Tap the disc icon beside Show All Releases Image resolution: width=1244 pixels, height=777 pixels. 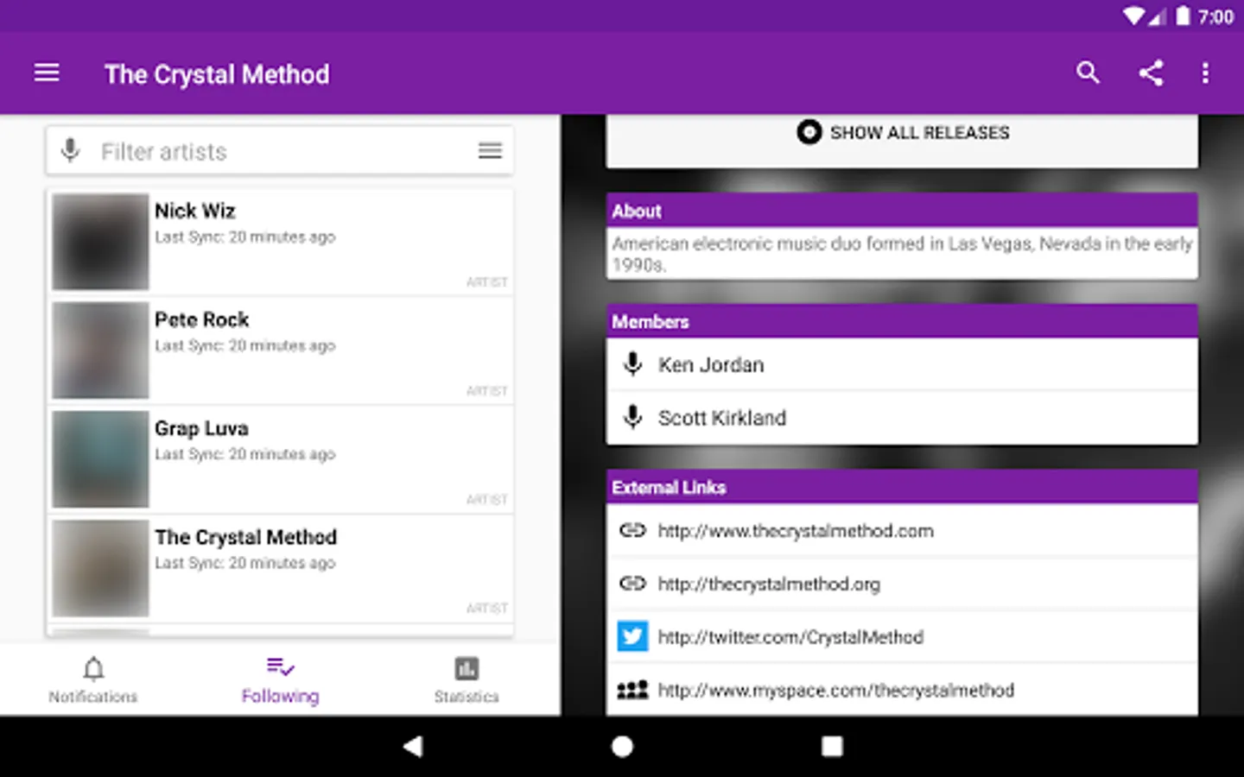pos(809,132)
